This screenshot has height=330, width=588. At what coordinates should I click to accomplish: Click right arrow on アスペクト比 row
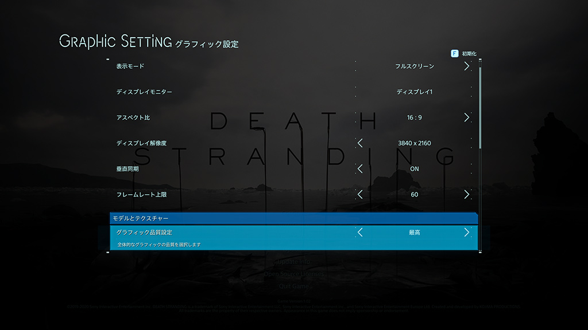(x=466, y=117)
